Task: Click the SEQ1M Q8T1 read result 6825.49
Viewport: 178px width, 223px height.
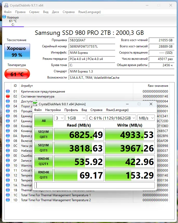Action: pyautogui.click(x=79, y=134)
